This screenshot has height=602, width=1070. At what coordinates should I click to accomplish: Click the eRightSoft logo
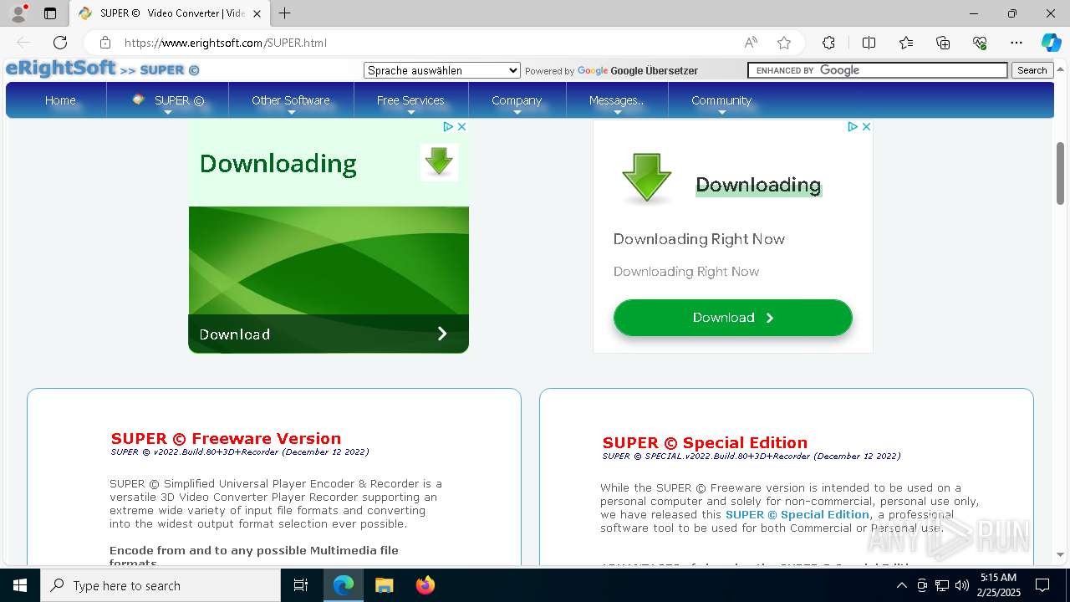pyautogui.click(x=60, y=69)
